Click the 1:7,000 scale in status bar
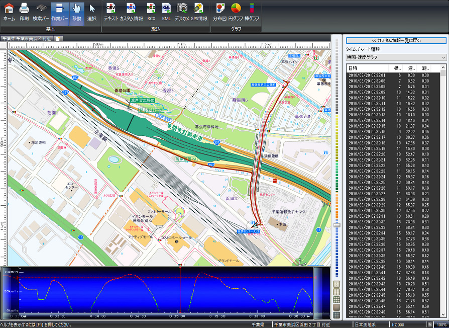The image size is (449, 328). click(398, 325)
